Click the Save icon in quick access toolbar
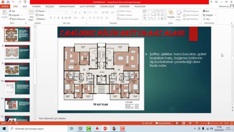The image size is (234, 132). click(8, 2)
